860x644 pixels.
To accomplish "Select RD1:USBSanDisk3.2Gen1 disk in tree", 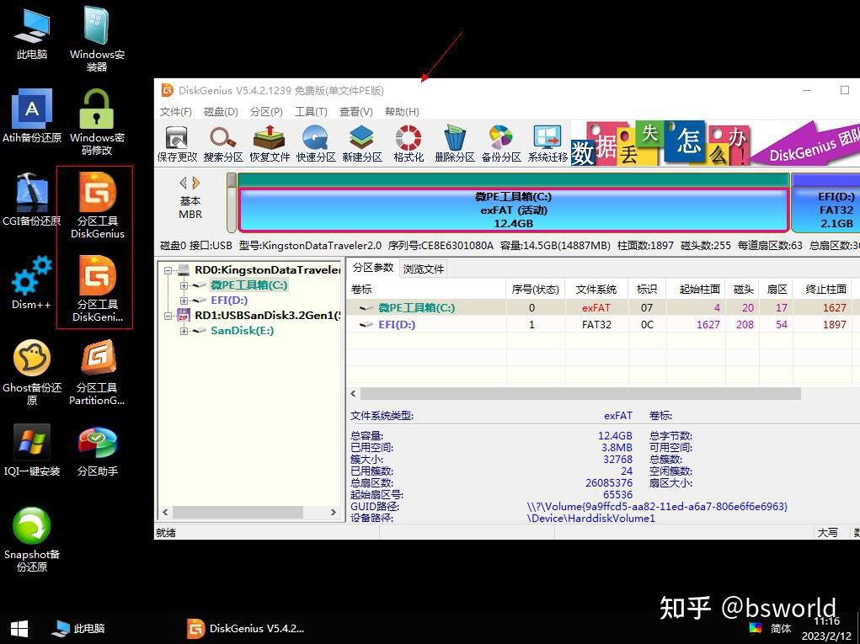I will (x=268, y=316).
